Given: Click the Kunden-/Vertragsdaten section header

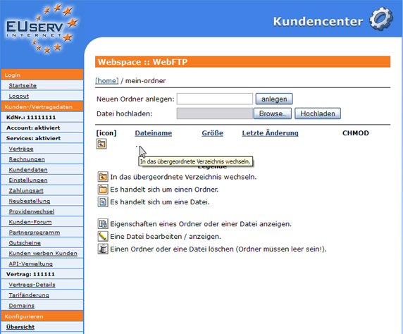Looking at the screenshot, I should tap(42, 106).
